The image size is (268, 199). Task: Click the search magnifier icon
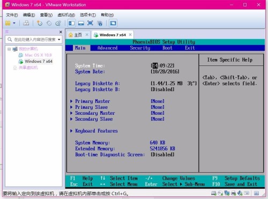[10, 39]
